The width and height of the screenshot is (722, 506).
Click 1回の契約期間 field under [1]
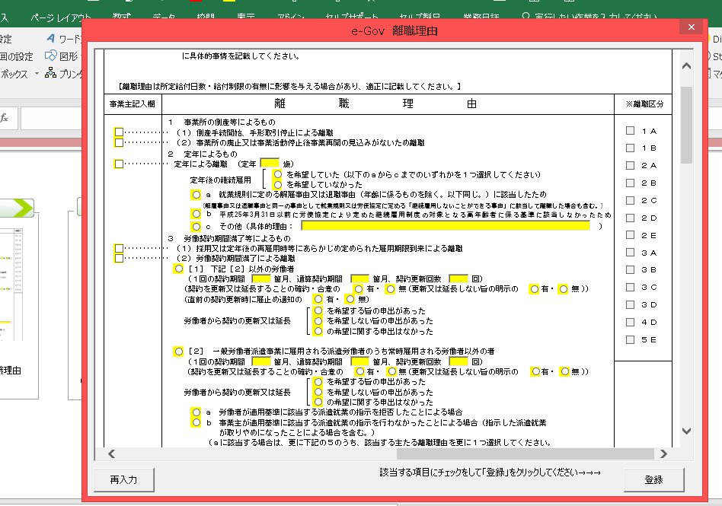[261, 278]
